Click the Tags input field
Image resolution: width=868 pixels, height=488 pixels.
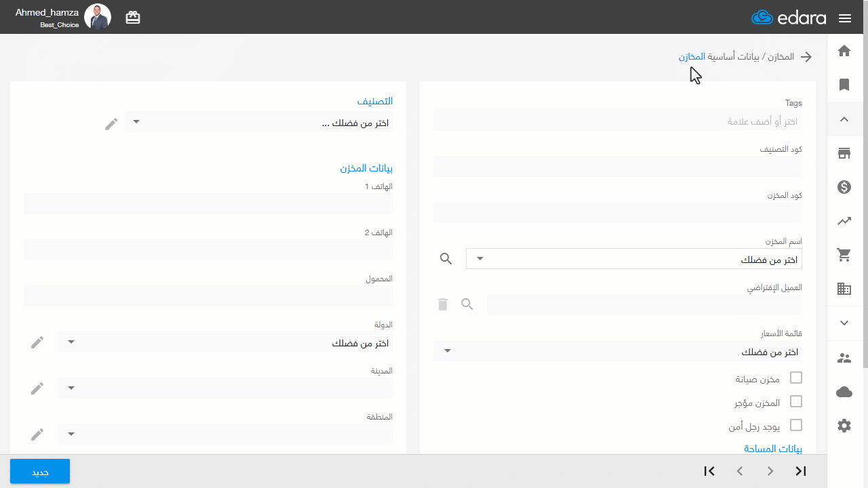(618, 121)
